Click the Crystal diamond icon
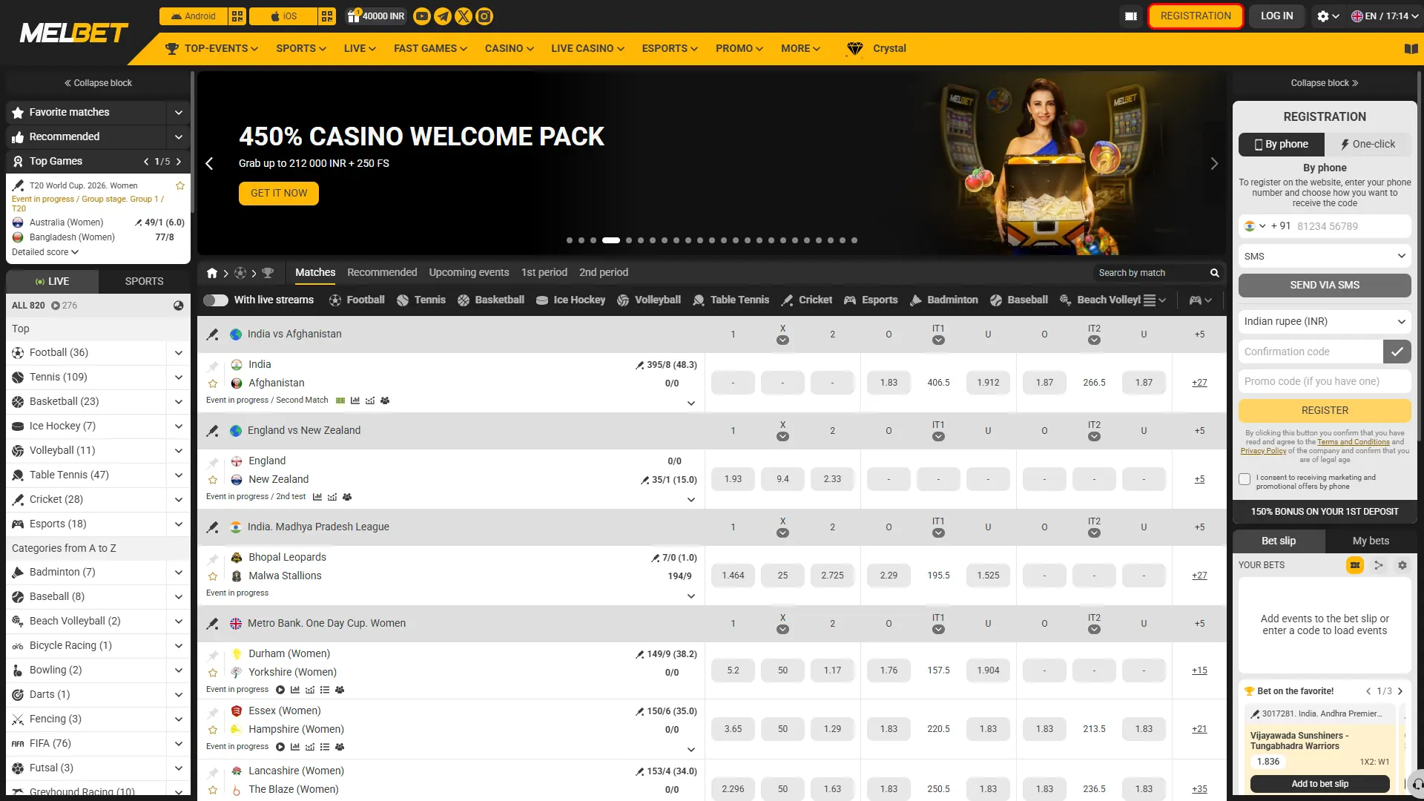The image size is (1424, 801). point(855,49)
